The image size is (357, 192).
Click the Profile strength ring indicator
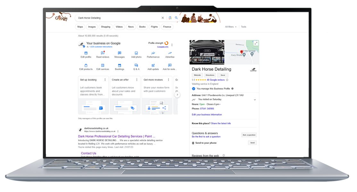pos(166,43)
